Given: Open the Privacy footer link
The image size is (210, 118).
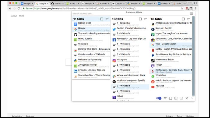Looking at the screenshot, I should tap(169, 116).
